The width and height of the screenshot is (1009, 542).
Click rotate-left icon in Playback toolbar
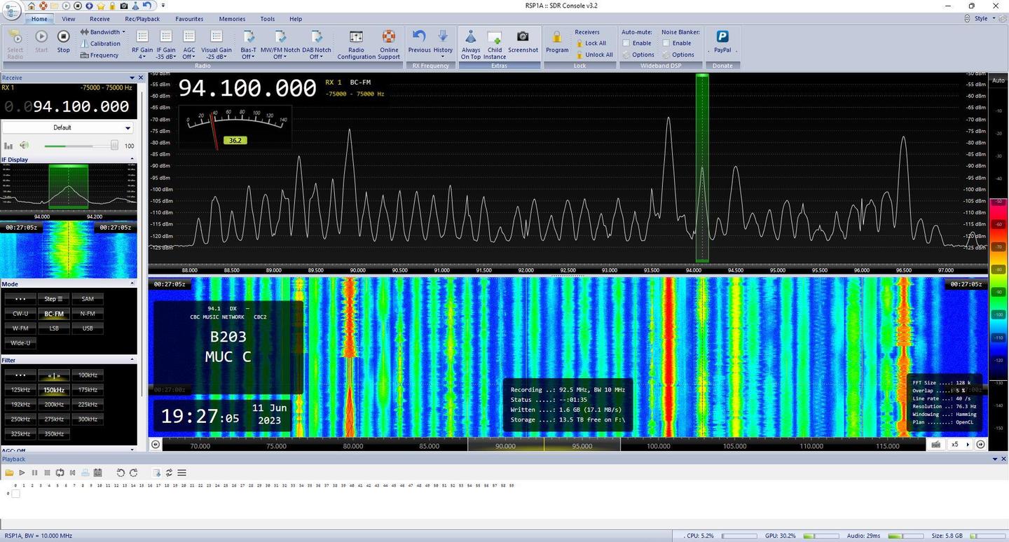(x=121, y=473)
